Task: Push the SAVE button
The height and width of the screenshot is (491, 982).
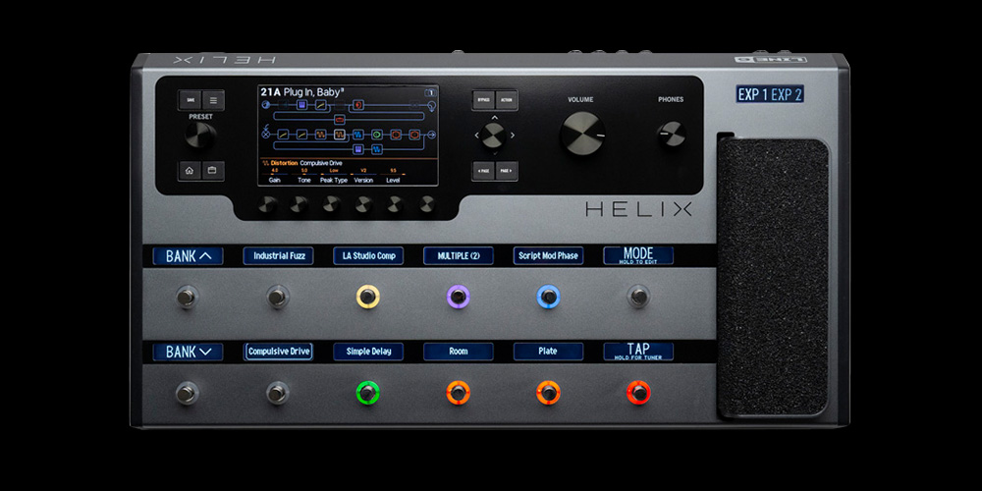Action: pyautogui.click(x=190, y=99)
